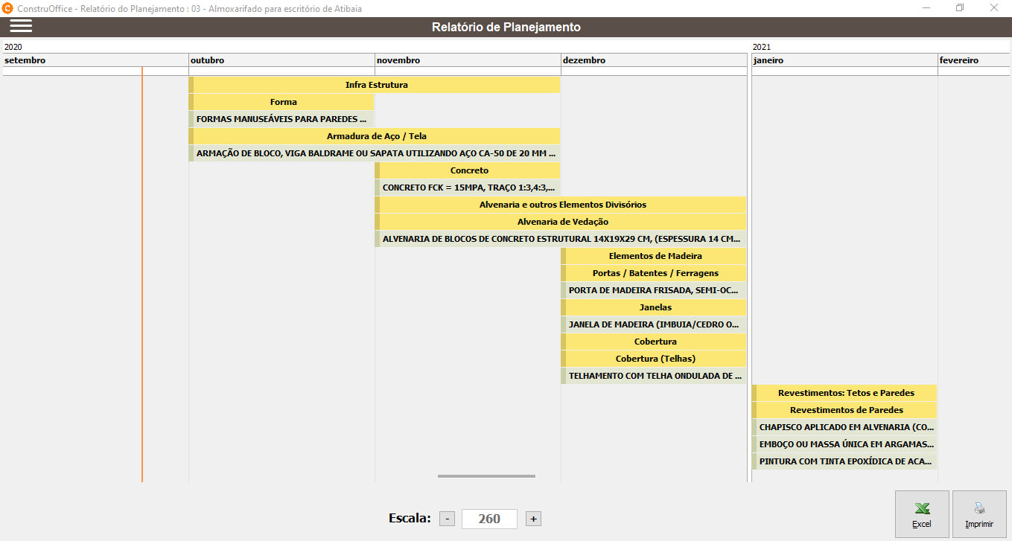Select Portas / Batentes / Ferragens bar
Image resolution: width=1012 pixels, height=541 pixels.
pos(654,273)
